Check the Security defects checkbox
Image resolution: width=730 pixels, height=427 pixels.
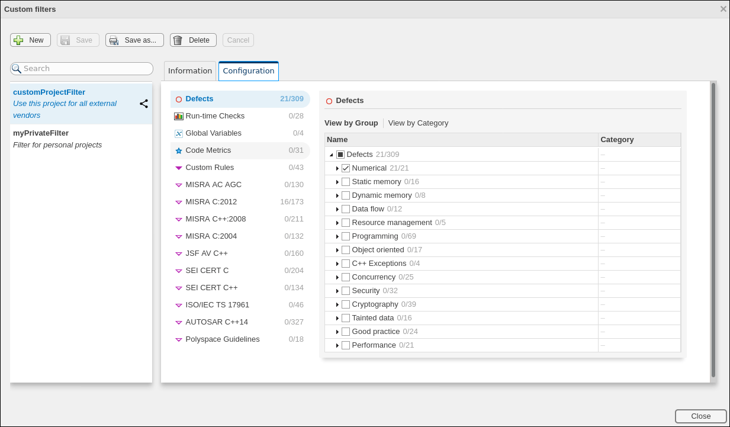pos(345,290)
